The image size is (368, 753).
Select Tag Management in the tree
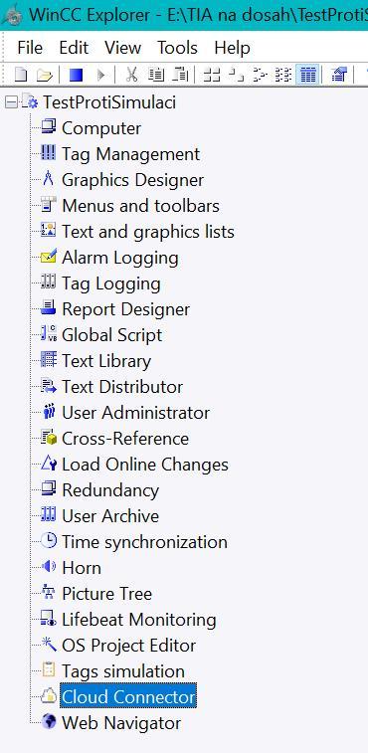tap(130, 154)
